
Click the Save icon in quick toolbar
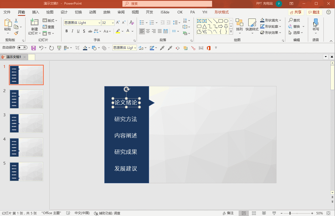pos(34,48)
